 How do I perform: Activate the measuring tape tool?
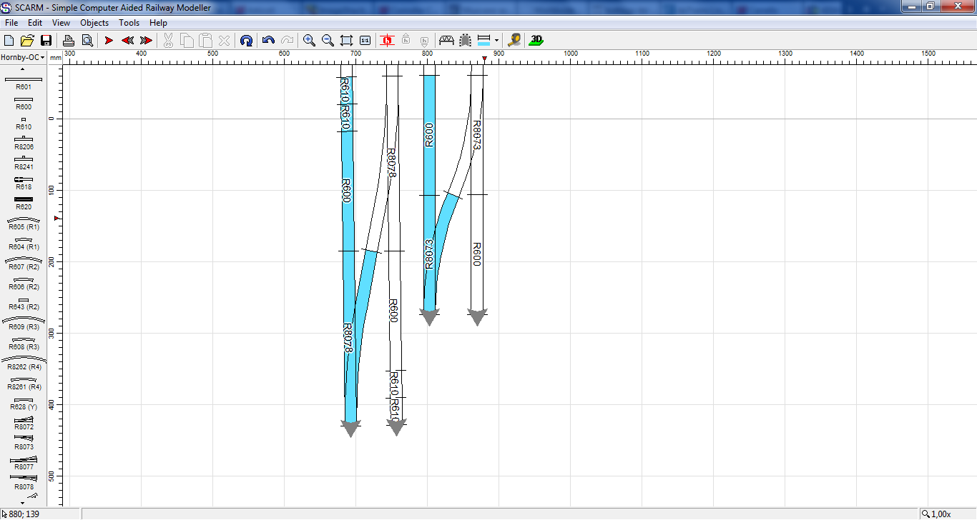(514, 41)
